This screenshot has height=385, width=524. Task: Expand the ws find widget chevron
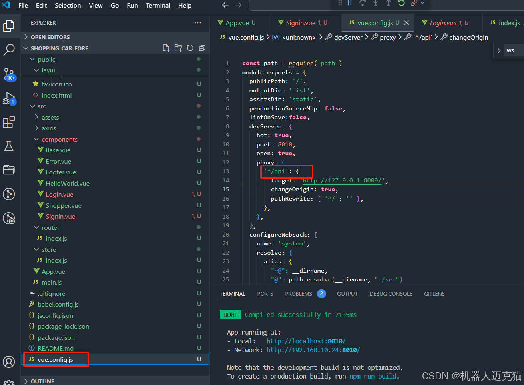[499, 51]
